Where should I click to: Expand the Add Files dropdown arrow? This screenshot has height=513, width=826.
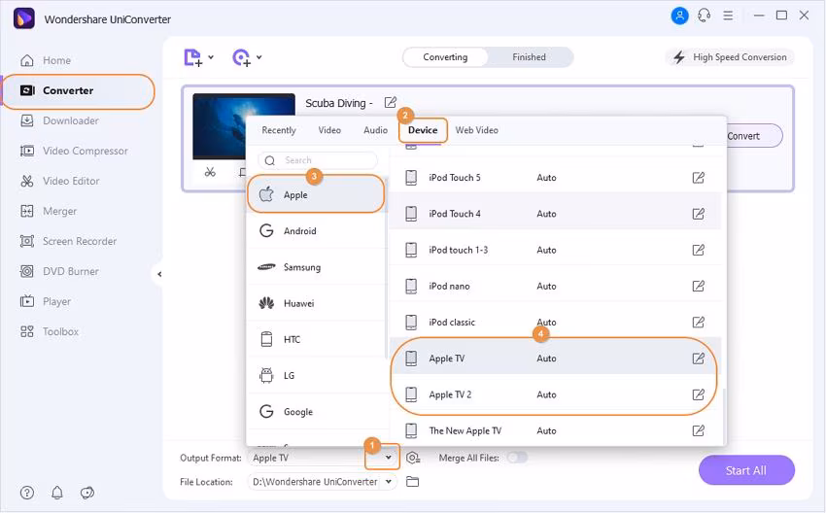point(211,57)
